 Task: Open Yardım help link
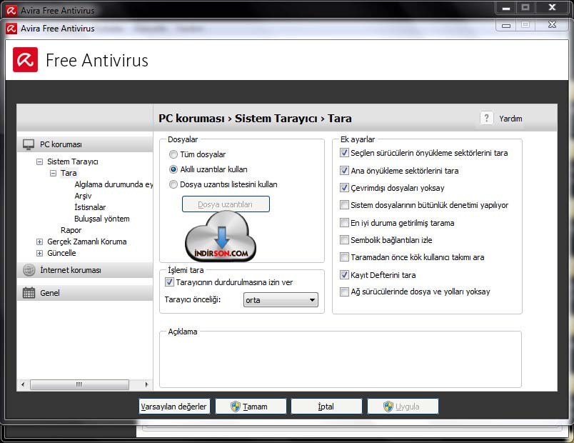click(x=510, y=119)
